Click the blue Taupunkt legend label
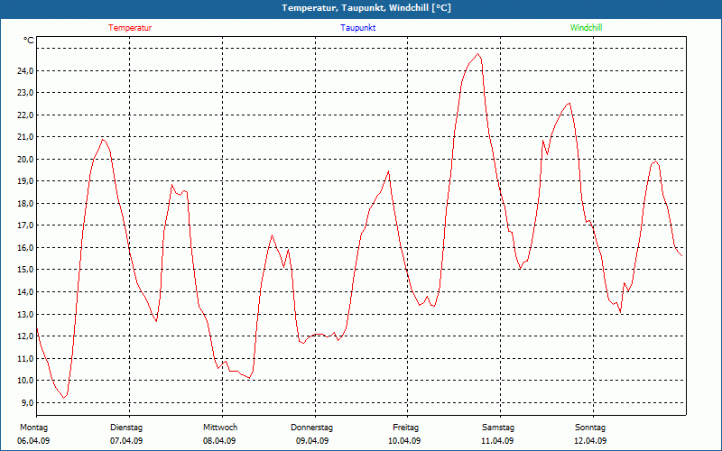The image size is (722, 451). (x=358, y=28)
